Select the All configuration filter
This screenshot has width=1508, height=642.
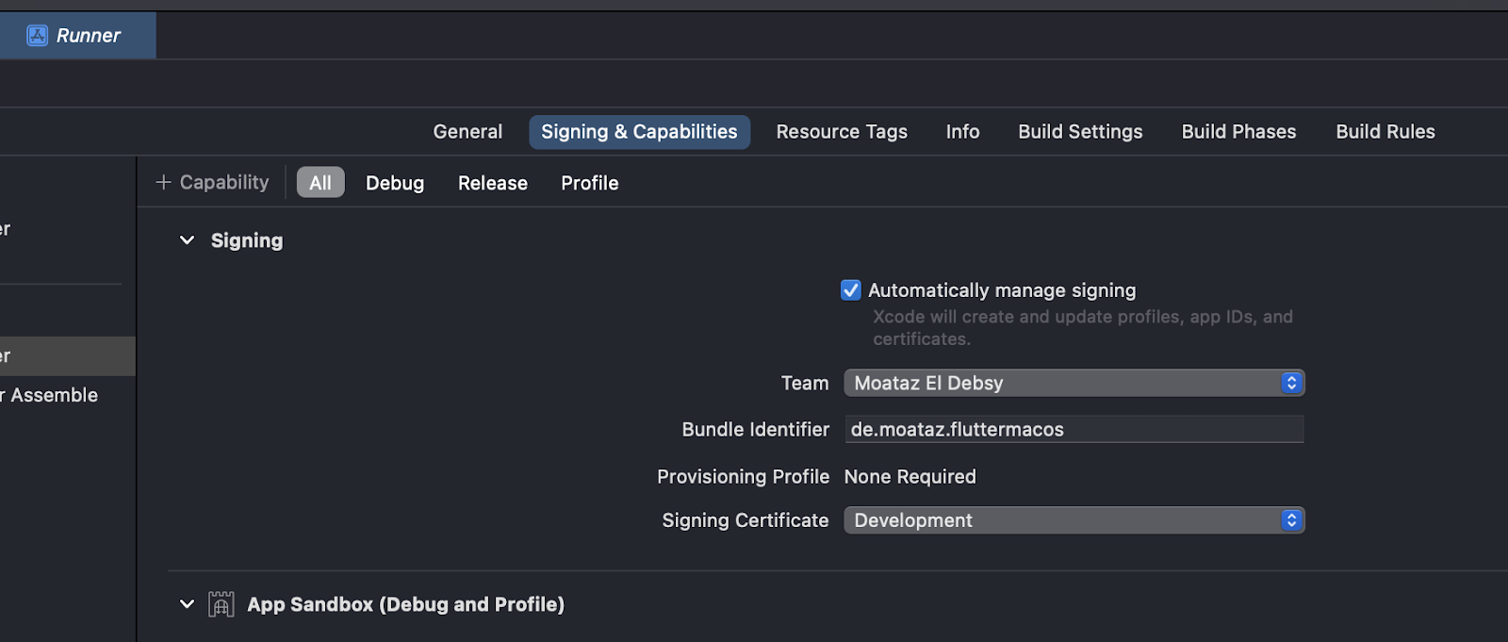coord(320,183)
